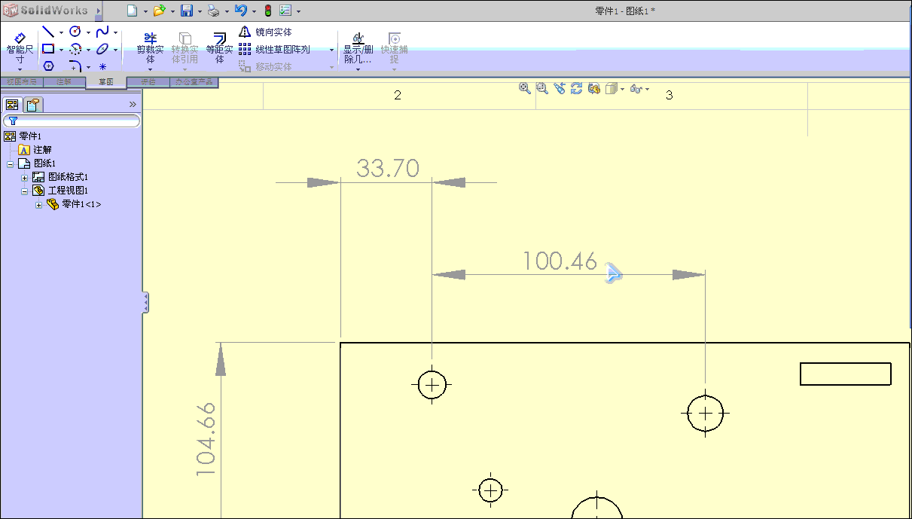912x519 pixels.
Task: Click the Rotate/refresh view icon
Action: [x=576, y=88]
